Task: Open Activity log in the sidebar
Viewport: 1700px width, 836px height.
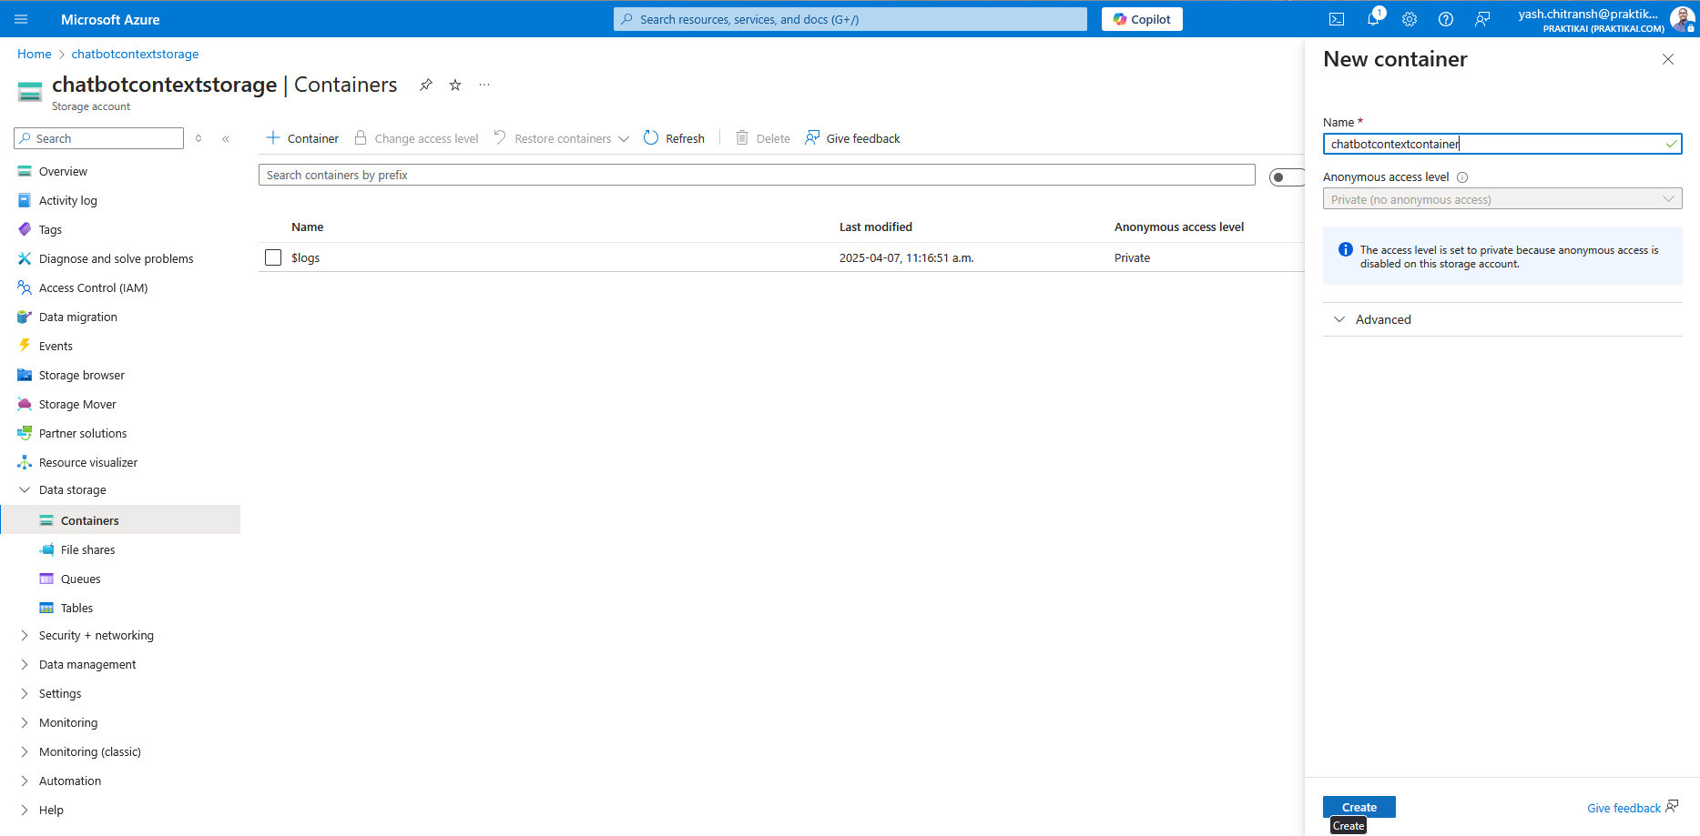Action: coord(67,200)
